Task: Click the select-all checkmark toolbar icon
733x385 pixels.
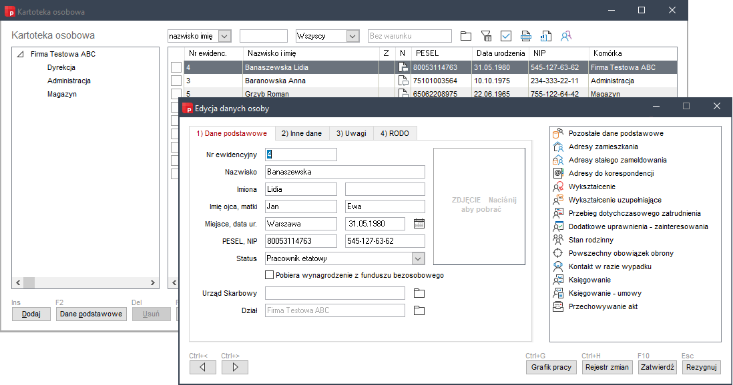Action: pos(506,36)
